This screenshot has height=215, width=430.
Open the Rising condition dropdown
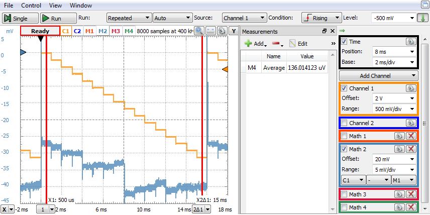(x=321, y=18)
